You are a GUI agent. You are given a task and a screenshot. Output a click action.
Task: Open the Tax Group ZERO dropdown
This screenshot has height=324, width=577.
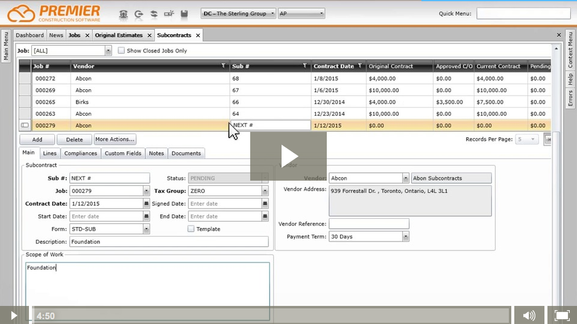click(265, 191)
